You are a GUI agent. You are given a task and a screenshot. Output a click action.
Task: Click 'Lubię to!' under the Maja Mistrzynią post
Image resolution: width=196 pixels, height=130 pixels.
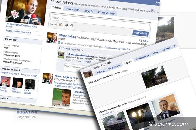pyautogui.click(x=126, y=49)
